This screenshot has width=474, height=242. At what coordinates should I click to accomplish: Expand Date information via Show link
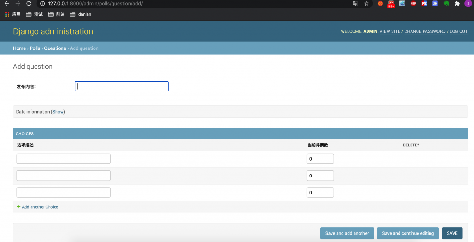coord(58,112)
